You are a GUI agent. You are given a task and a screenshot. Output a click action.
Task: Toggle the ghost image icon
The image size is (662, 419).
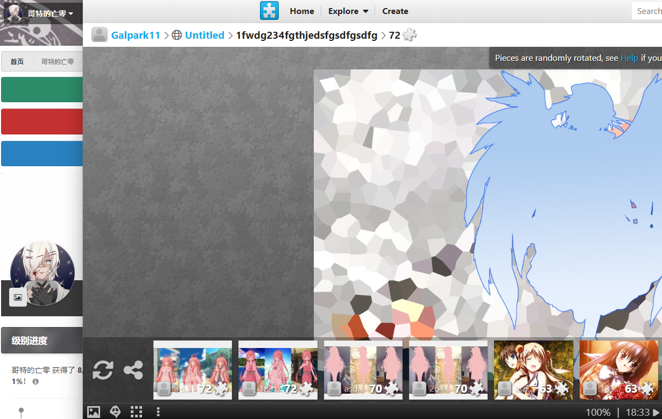[x=115, y=412]
